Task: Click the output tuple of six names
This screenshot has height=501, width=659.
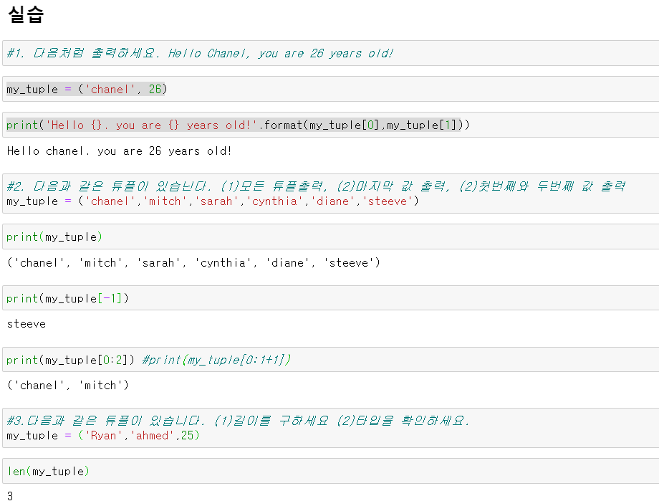Action: [193, 263]
